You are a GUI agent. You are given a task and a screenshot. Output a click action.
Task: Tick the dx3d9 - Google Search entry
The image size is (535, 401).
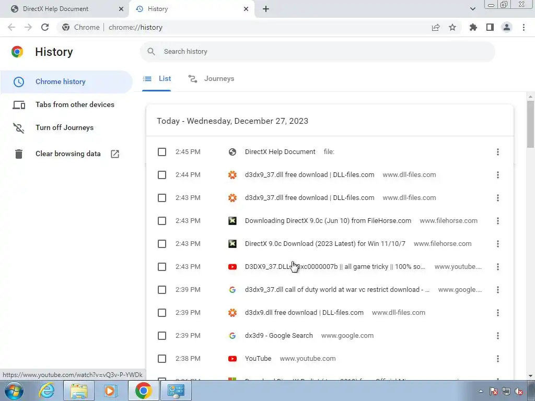[x=162, y=336]
